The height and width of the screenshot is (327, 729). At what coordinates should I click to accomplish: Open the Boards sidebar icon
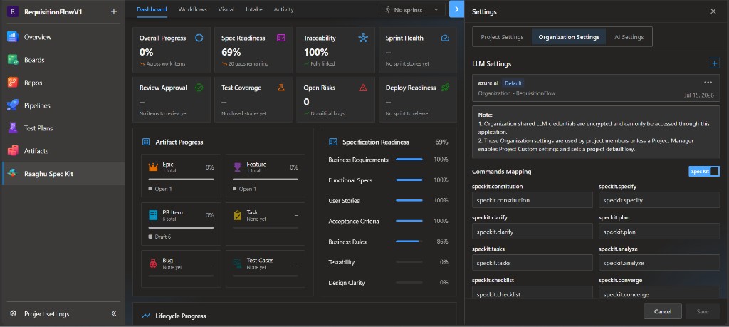click(x=13, y=60)
